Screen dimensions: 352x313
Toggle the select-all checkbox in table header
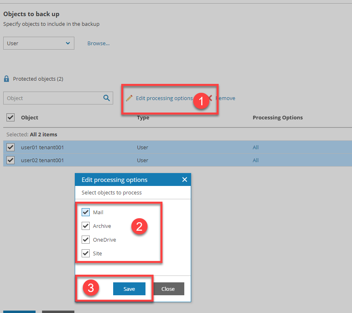(11, 117)
